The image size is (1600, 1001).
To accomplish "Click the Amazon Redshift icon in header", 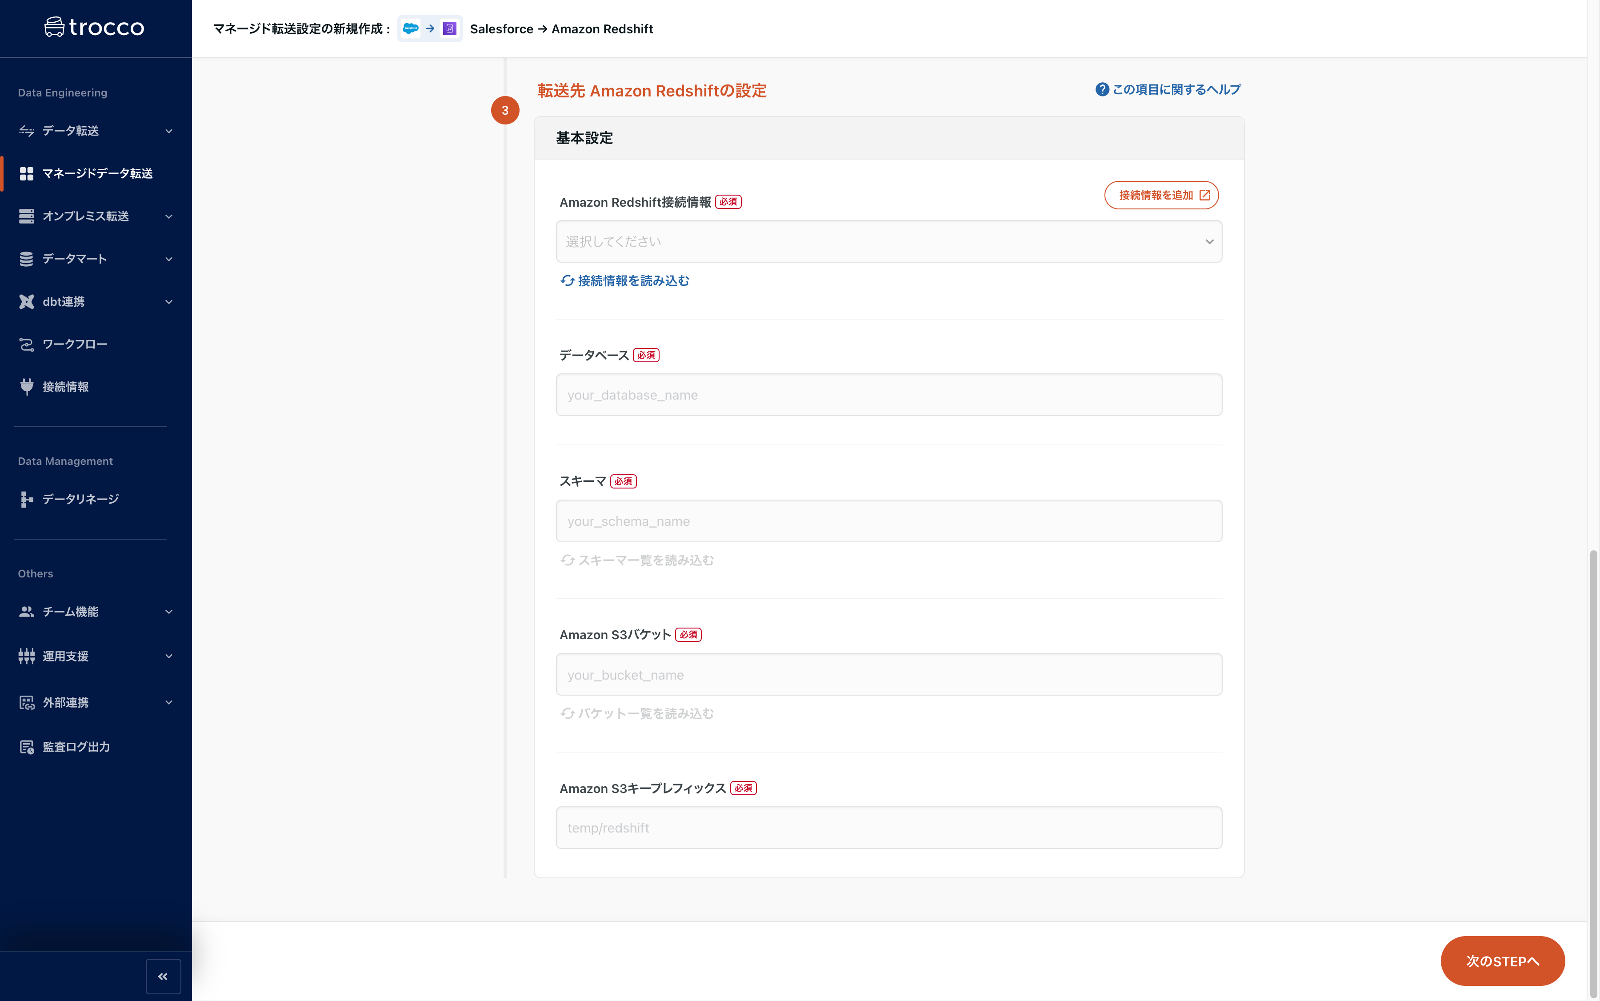I will pos(449,28).
